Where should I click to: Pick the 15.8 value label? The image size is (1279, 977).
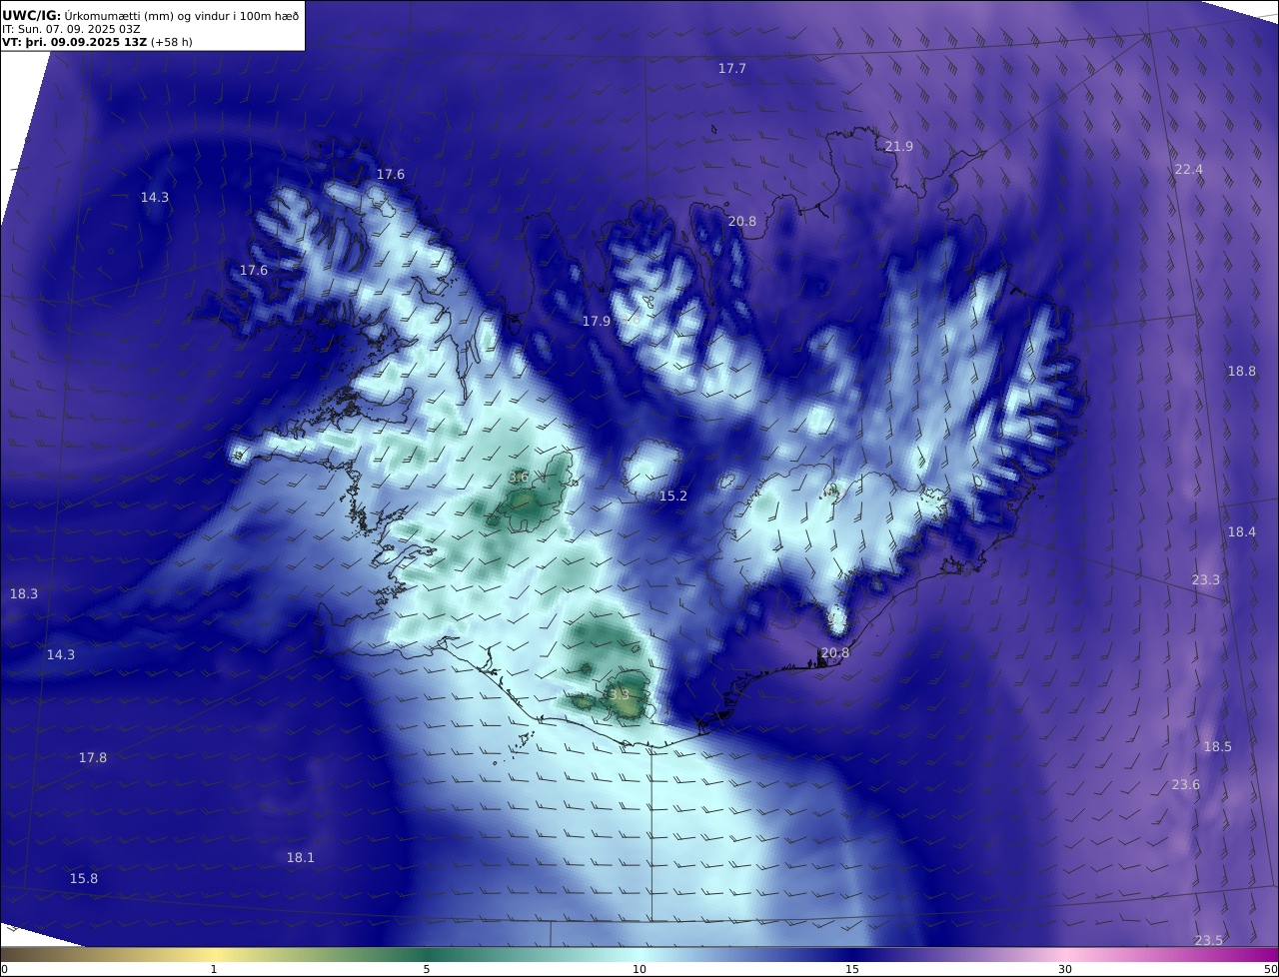[x=84, y=878]
